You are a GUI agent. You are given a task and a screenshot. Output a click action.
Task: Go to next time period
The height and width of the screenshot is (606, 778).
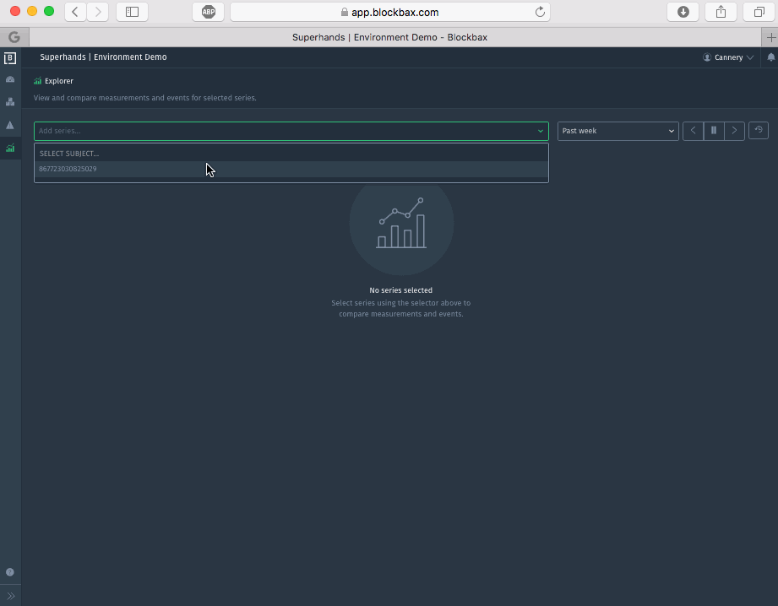[x=734, y=131]
